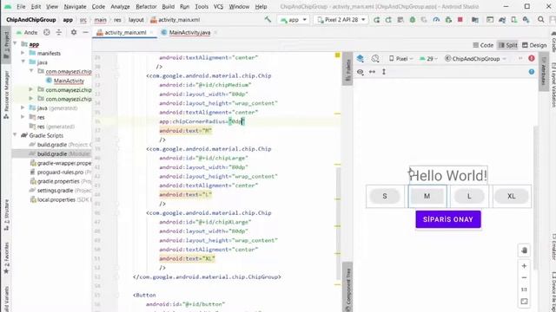
Task: Set preview zoom to 1:1
Action: (x=524, y=289)
